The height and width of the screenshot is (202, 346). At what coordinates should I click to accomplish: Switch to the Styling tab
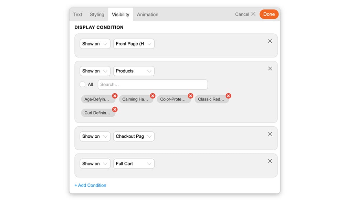(x=97, y=14)
